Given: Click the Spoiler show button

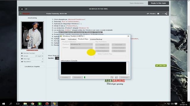Looking at the screenshot, I should tap(58, 58).
